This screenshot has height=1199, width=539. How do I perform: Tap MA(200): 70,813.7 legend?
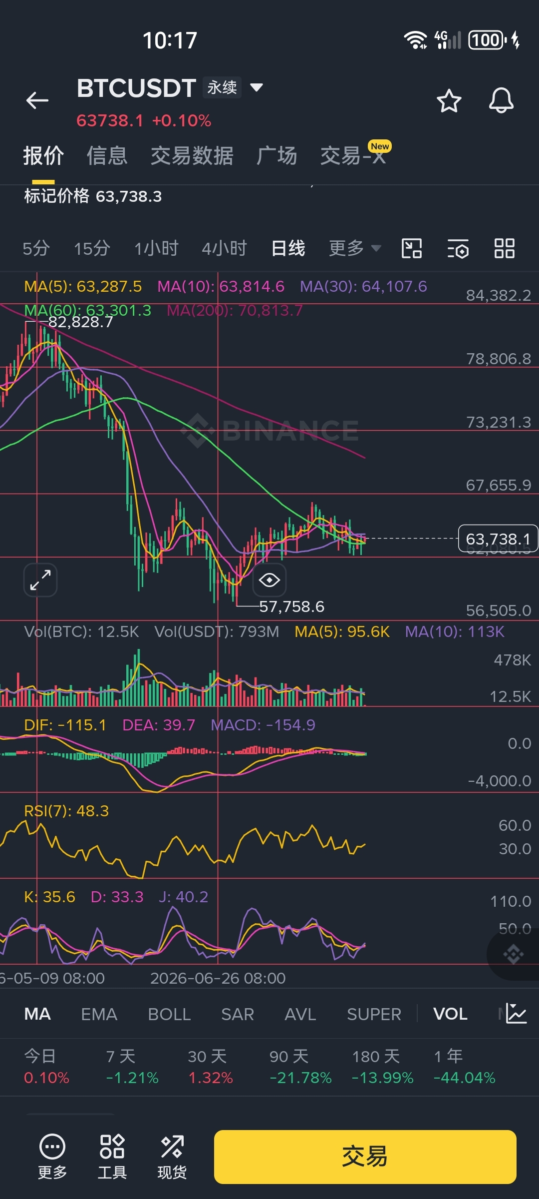click(235, 310)
